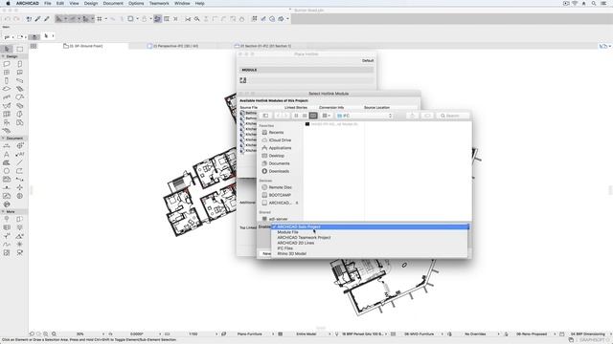
Task: Switch to the Perspective 3D tab
Action: 173,46
